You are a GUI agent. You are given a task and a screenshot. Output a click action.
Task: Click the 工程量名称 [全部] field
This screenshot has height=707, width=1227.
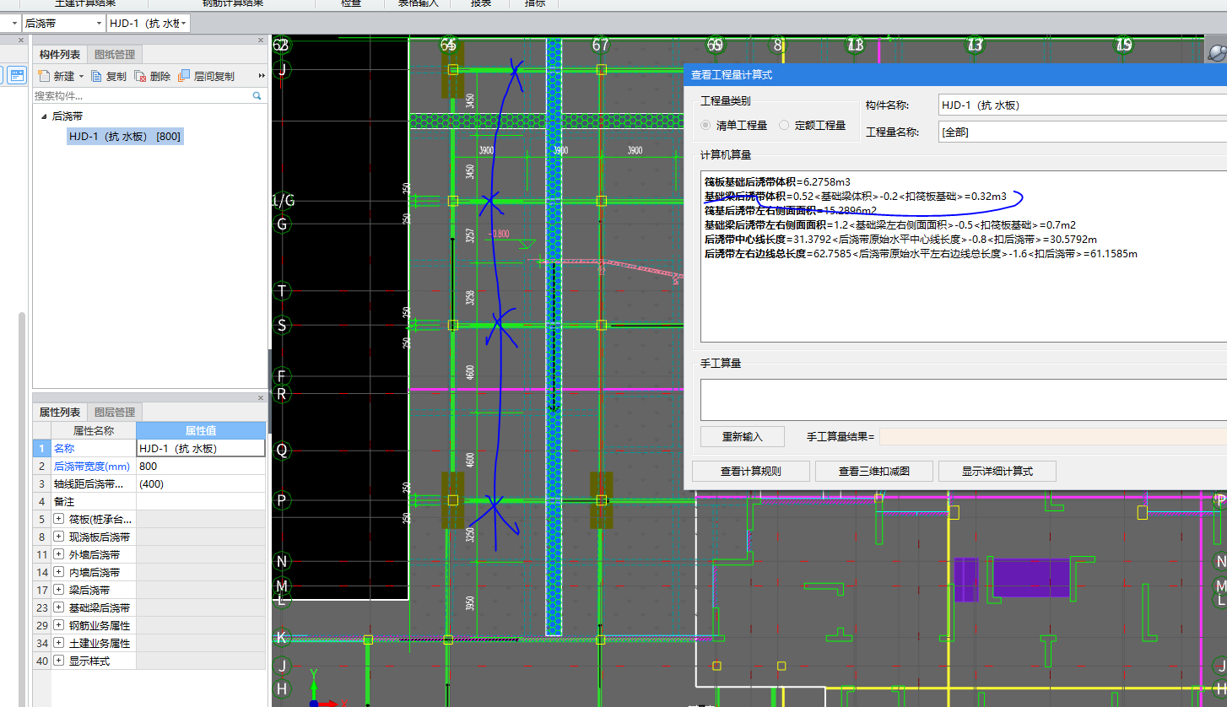point(1083,132)
